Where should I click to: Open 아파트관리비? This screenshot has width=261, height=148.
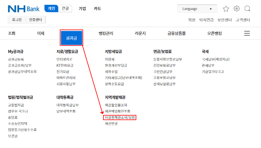66,78
